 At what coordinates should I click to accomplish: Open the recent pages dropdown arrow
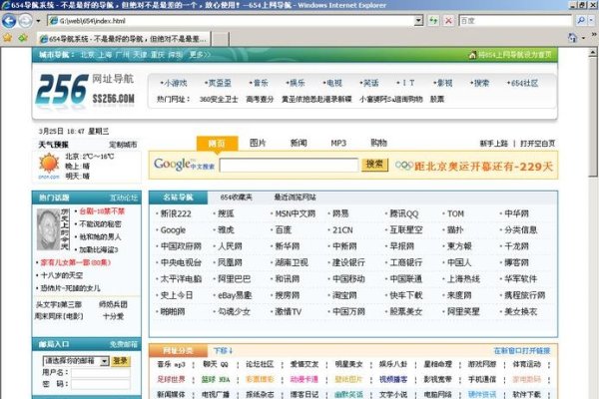tap(38, 21)
